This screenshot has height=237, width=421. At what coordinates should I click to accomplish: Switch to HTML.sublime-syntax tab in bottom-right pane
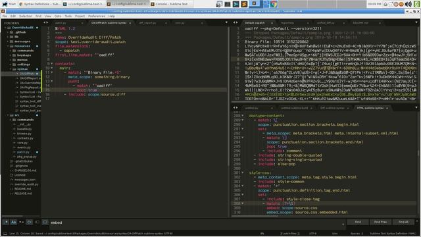click(370, 108)
